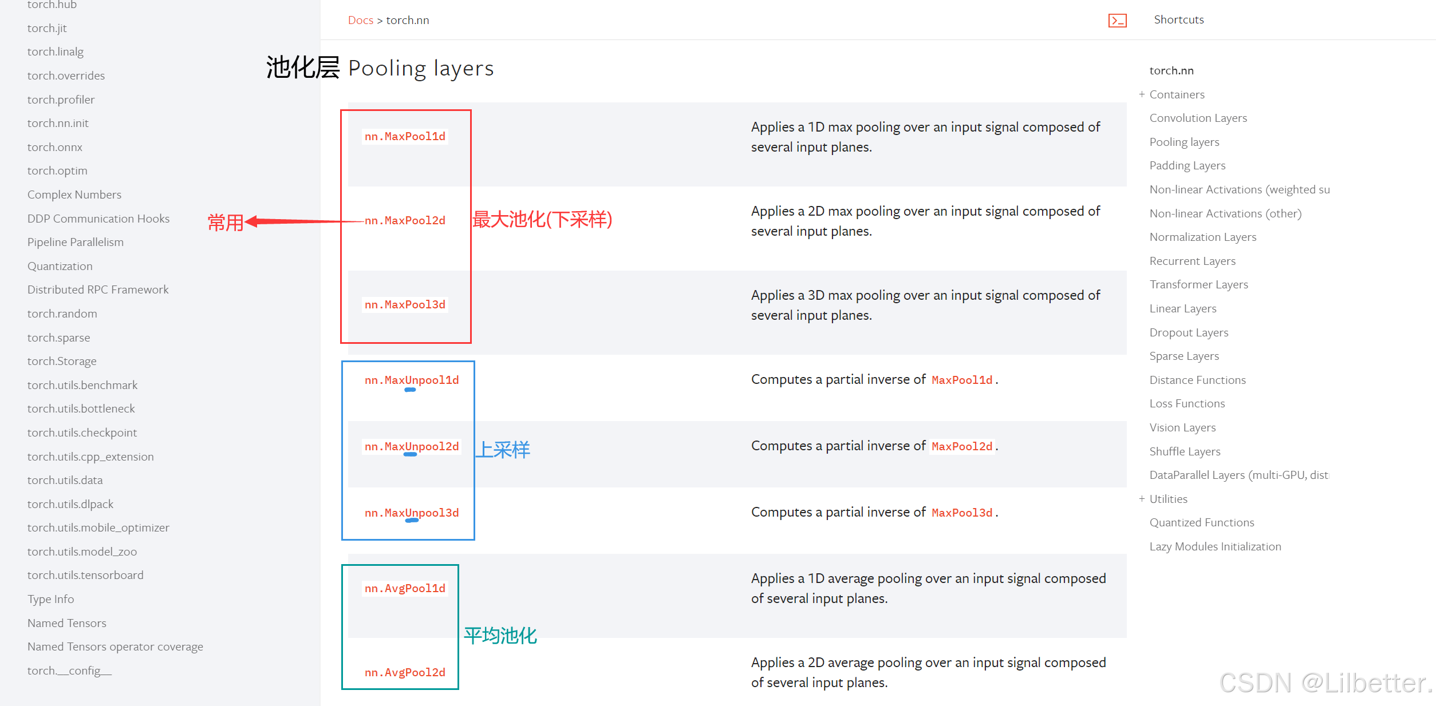1436x706 pixels.
Task: Open torch.optim in left navigation
Action: click(x=57, y=170)
